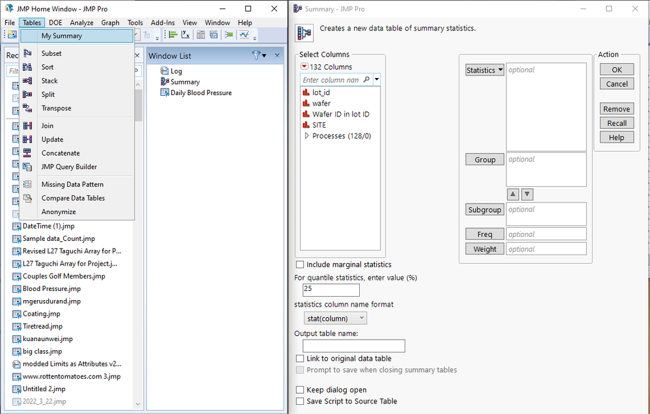Toggle Keep dialog open checkbox
650x414 pixels.
[300, 389]
